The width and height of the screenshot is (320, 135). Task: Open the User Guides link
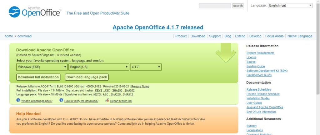tap(254, 103)
